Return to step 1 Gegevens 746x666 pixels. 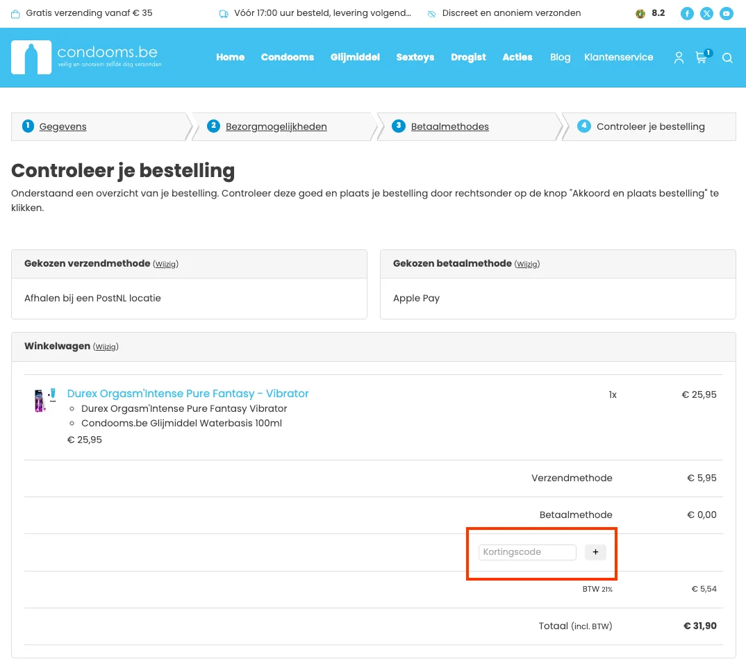click(63, 126)
